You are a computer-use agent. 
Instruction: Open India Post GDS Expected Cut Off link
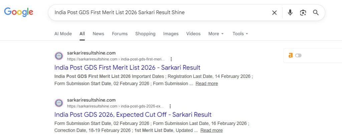(x=133, y=115)
